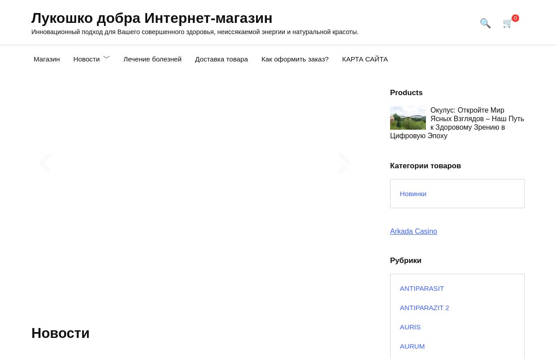Image resolution: width=556 pixels, height=359 pixels.
Task: Open Доставка товара page
Action: pos(222,59)
